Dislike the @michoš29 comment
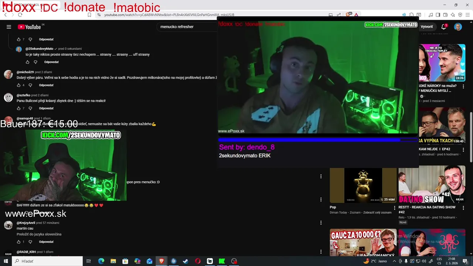Viewport: 473px width, 266px height. click(30, 85)
